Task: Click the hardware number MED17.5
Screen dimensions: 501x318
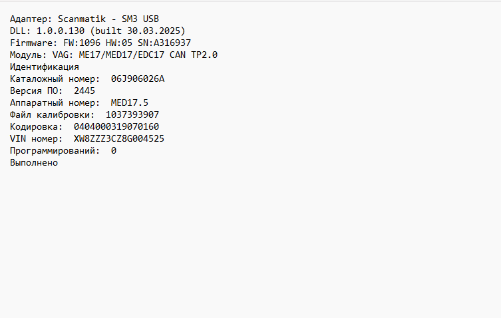Action: click(130, 102)
